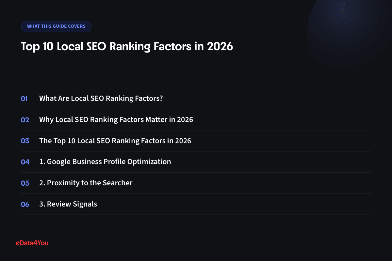Open 'Why Local SEO Ranking Factors Matter in 2026'
This screenshot has height=261, width=392.
click(116, 120)
